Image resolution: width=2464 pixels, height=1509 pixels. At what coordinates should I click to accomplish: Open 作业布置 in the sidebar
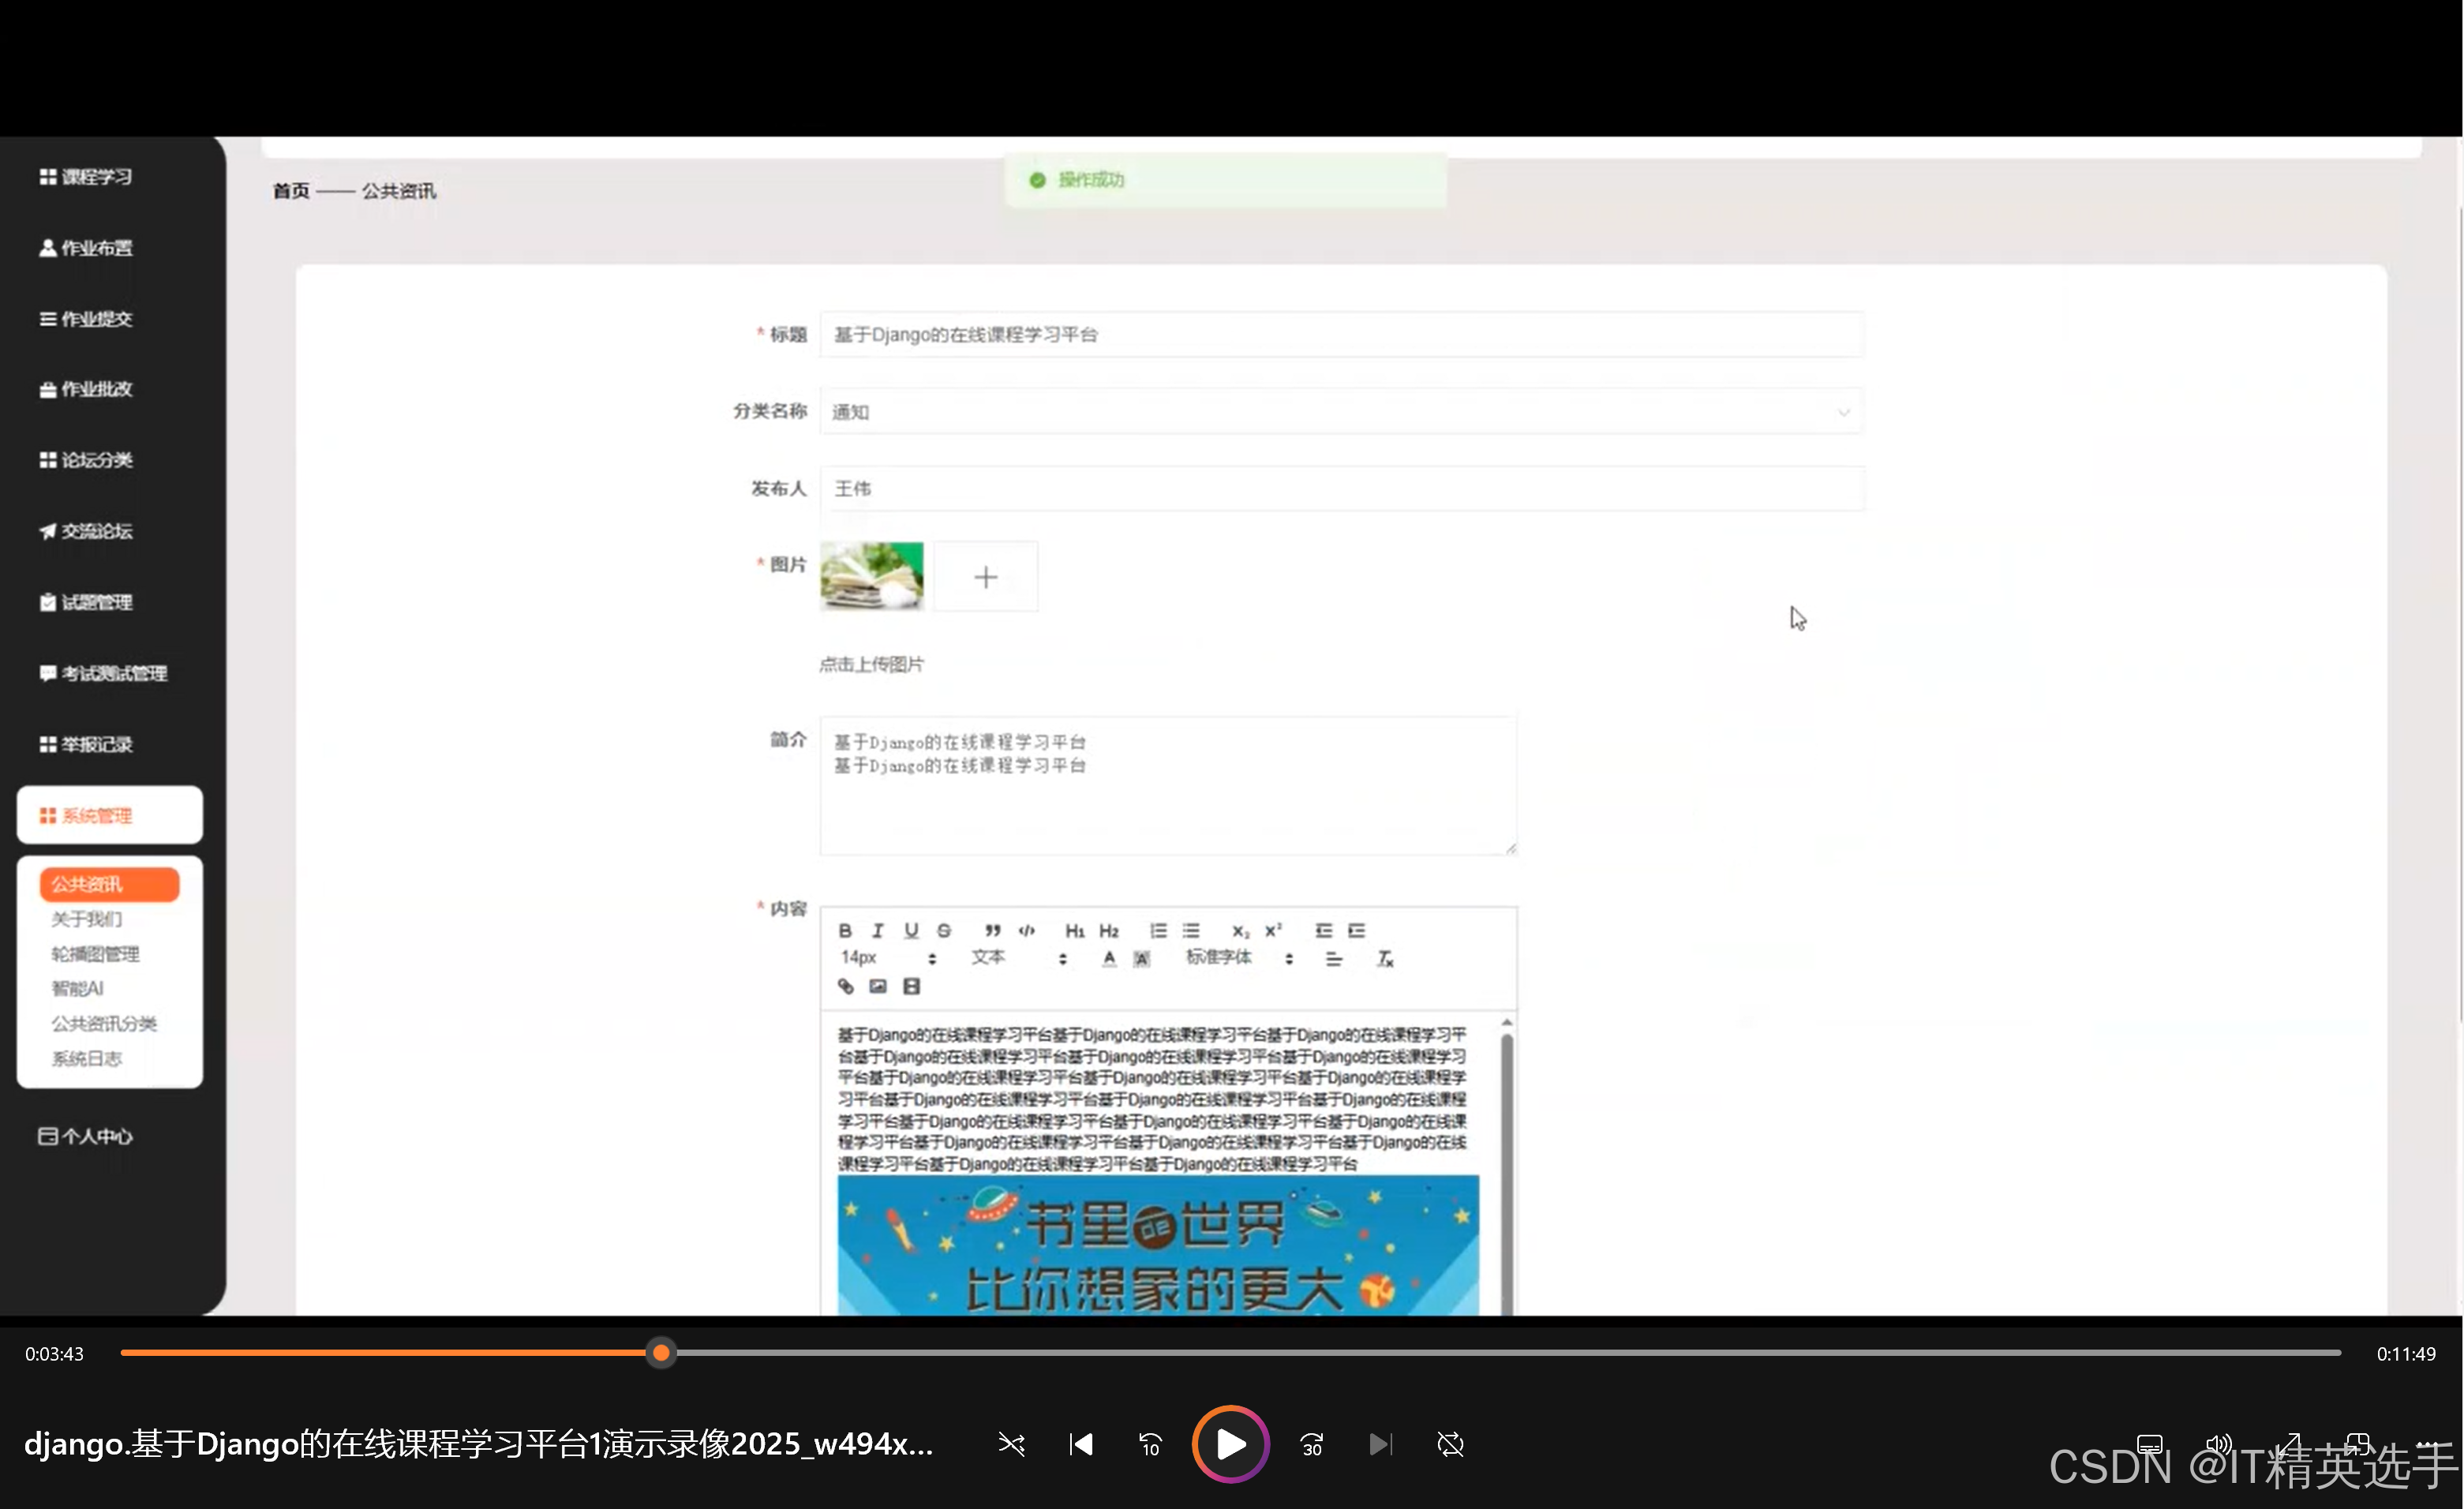(x=86, y=247)
